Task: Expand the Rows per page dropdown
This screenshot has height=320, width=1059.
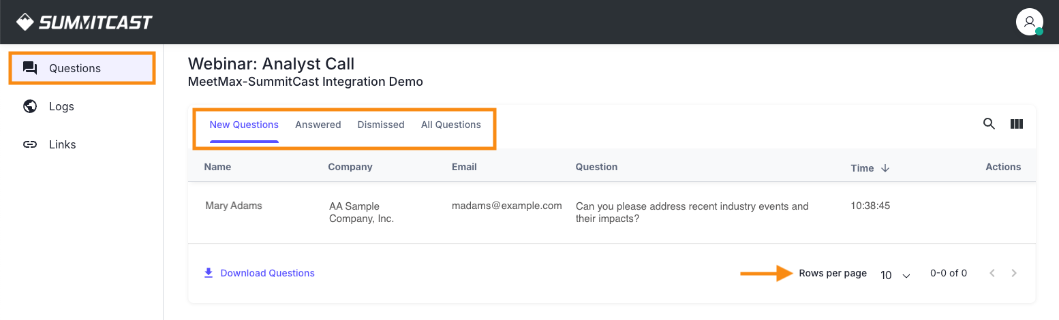Action: point(895,275)
